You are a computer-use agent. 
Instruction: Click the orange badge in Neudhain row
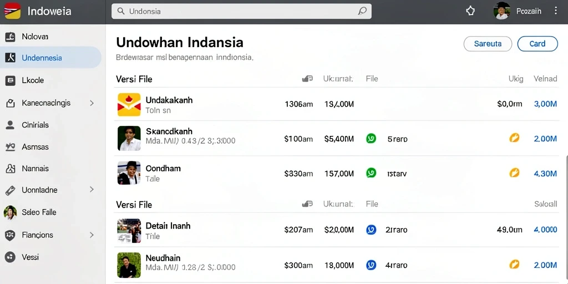tap(514, 265)
